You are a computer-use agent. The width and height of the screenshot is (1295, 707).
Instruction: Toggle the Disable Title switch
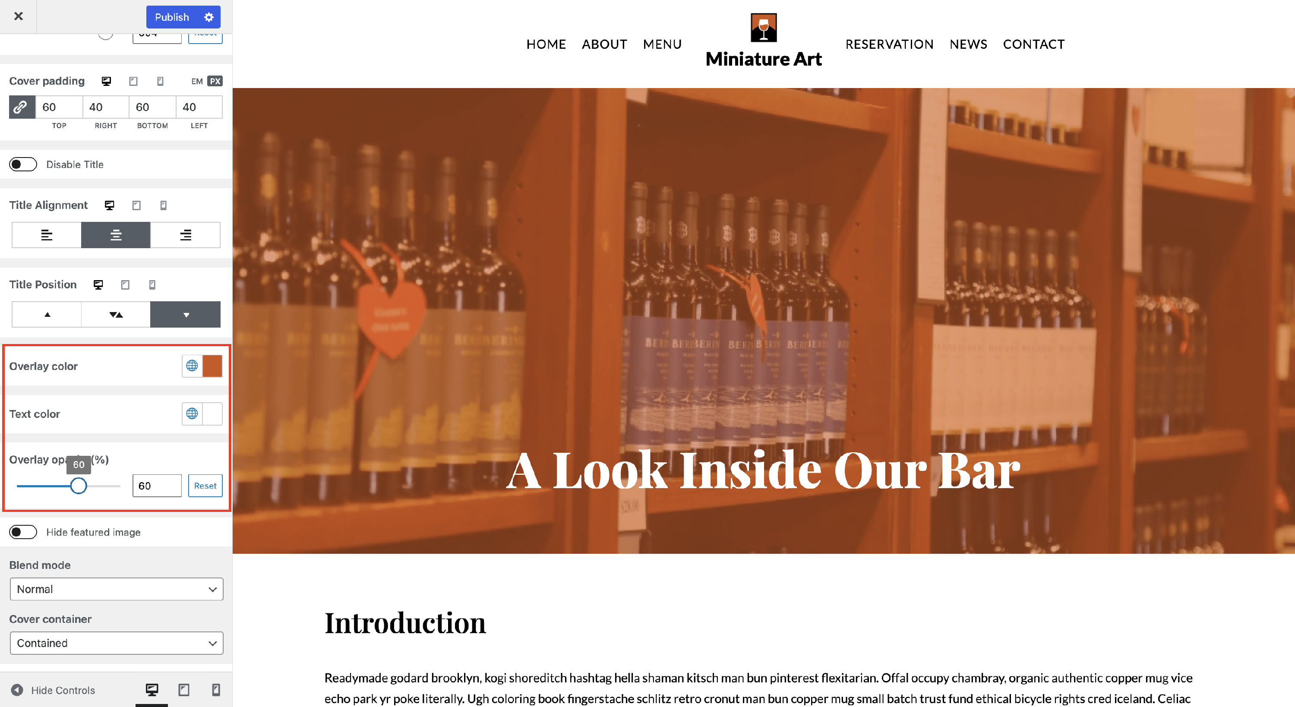(23, 164)
